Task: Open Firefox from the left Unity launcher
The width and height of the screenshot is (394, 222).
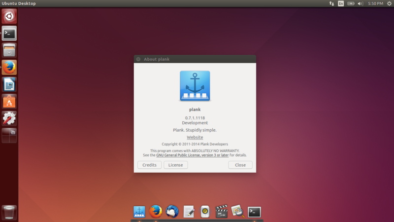Action: pos(9,67)
